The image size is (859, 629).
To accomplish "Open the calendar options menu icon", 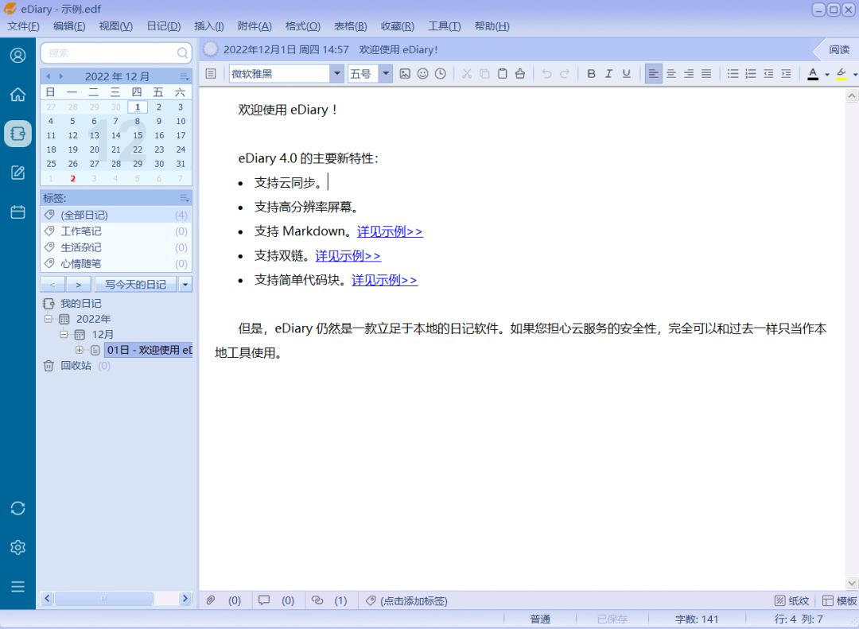I will pos(184,76).
